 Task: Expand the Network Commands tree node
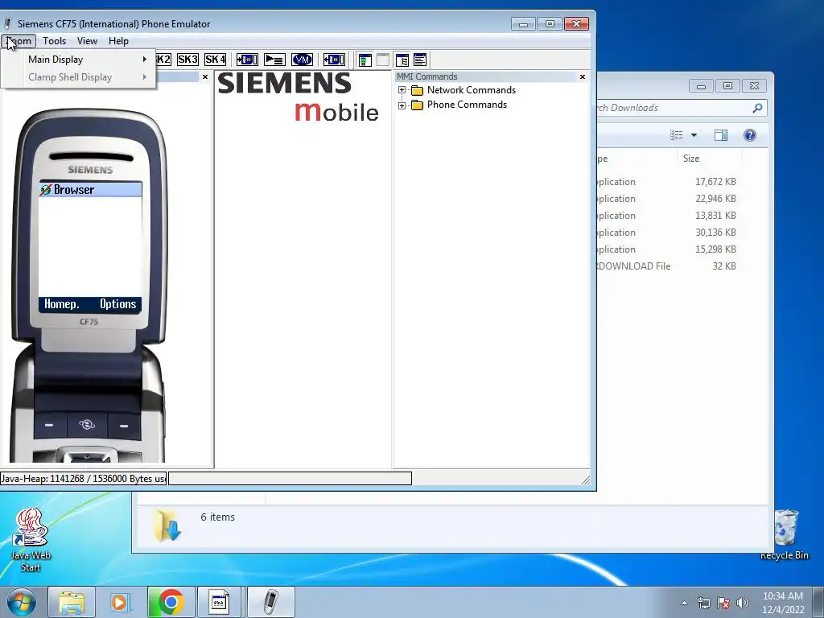[x=402, y=90]
